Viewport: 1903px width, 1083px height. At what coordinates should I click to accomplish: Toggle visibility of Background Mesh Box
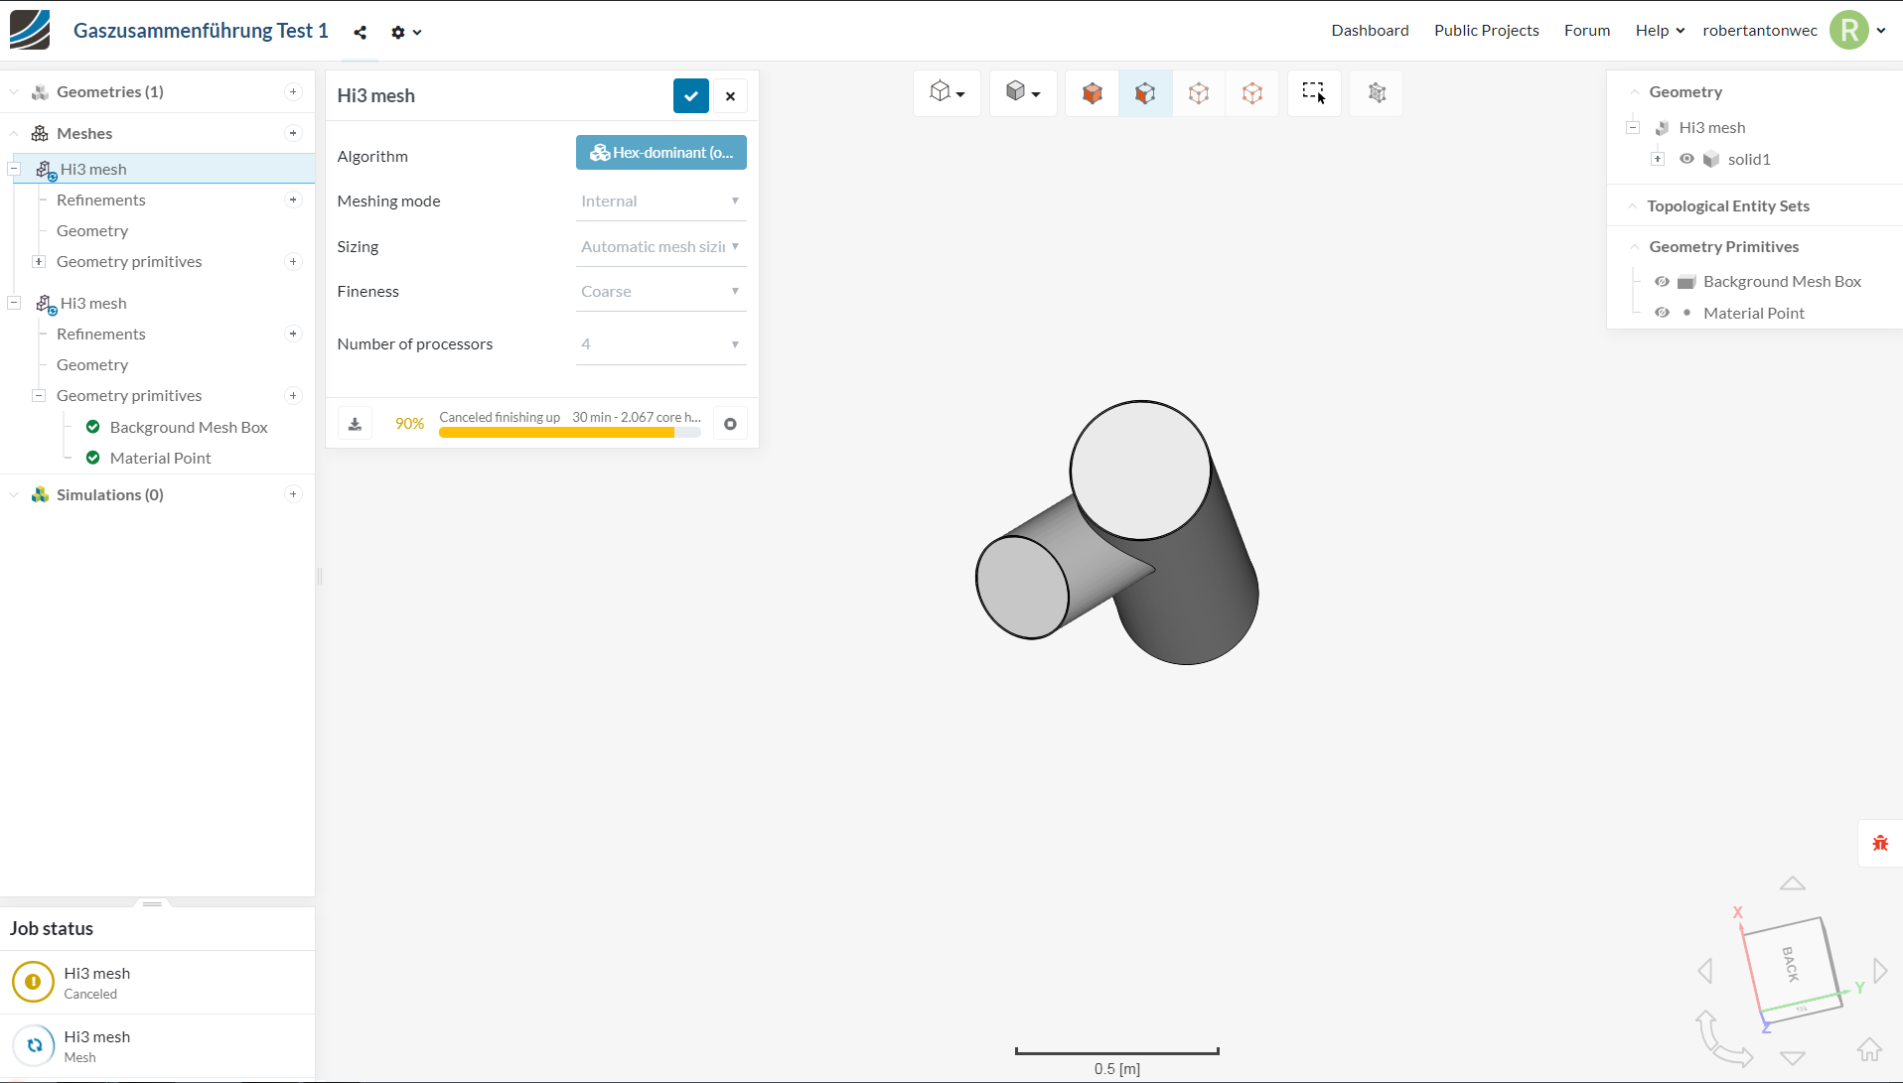(1662, 282)
